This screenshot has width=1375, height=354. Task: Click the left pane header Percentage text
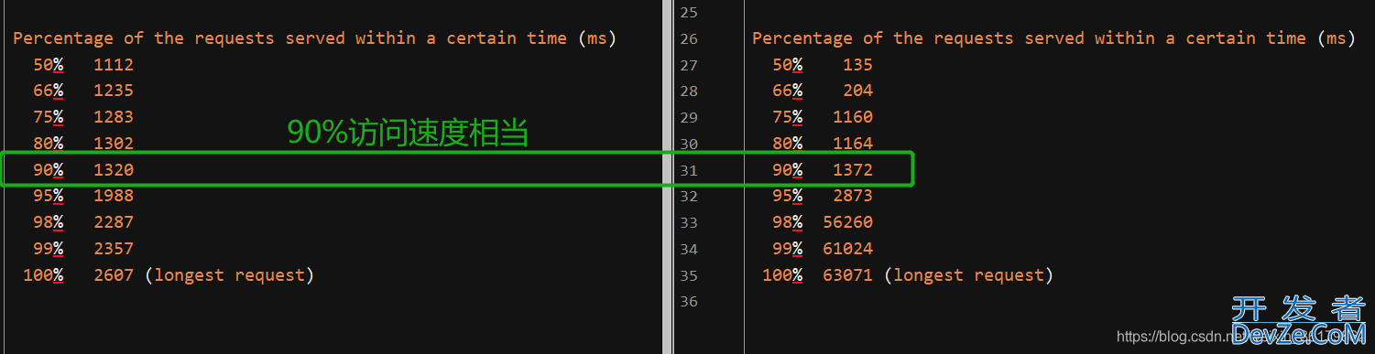click(63, 38)
